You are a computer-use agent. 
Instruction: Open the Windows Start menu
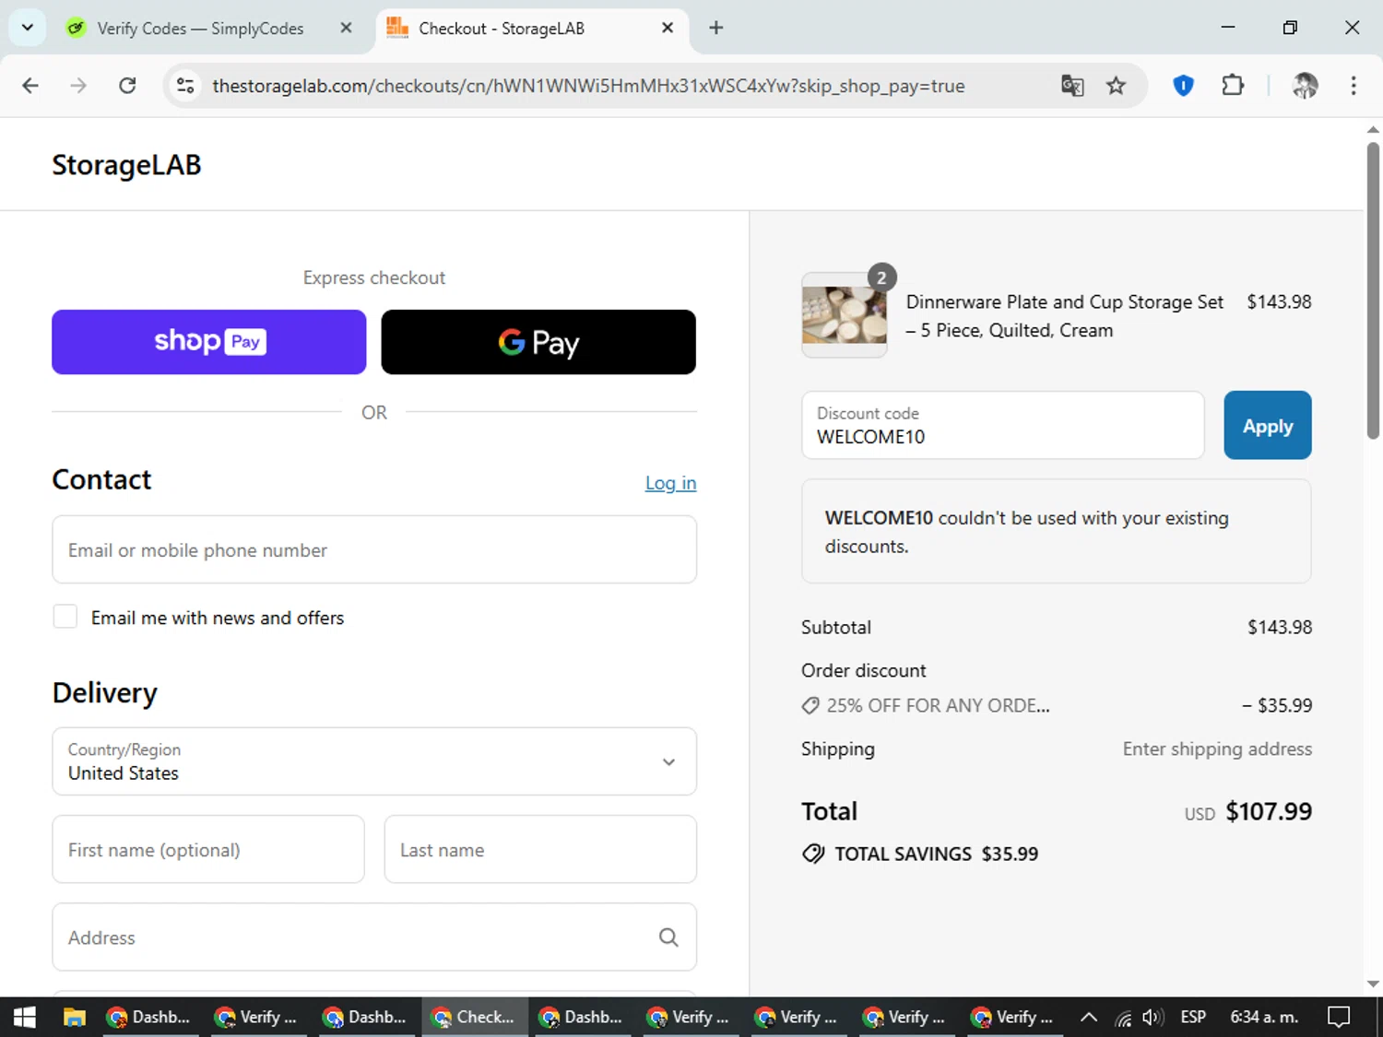pyautogui.click(x=25, y=1017)
